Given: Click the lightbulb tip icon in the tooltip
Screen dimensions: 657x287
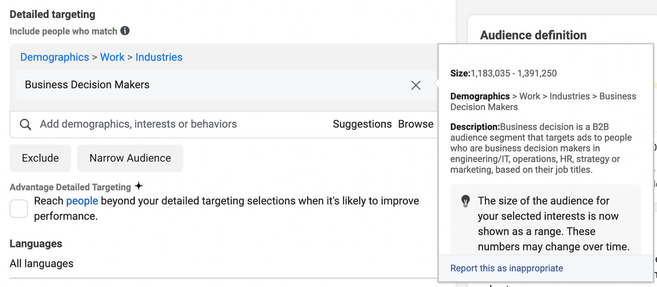Looking at the screenshot, I should [465, 201].
